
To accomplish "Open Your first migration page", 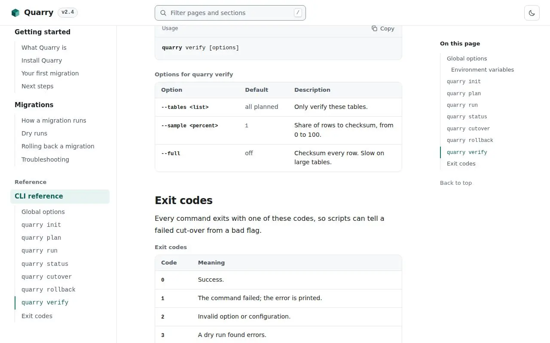I will (50, 73).
